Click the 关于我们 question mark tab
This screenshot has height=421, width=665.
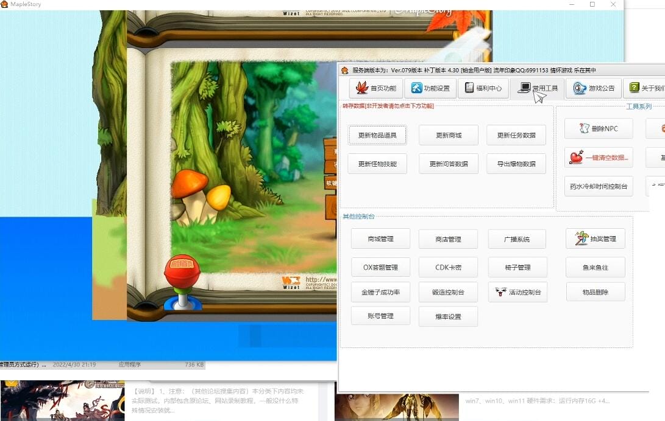click(645, 88)
